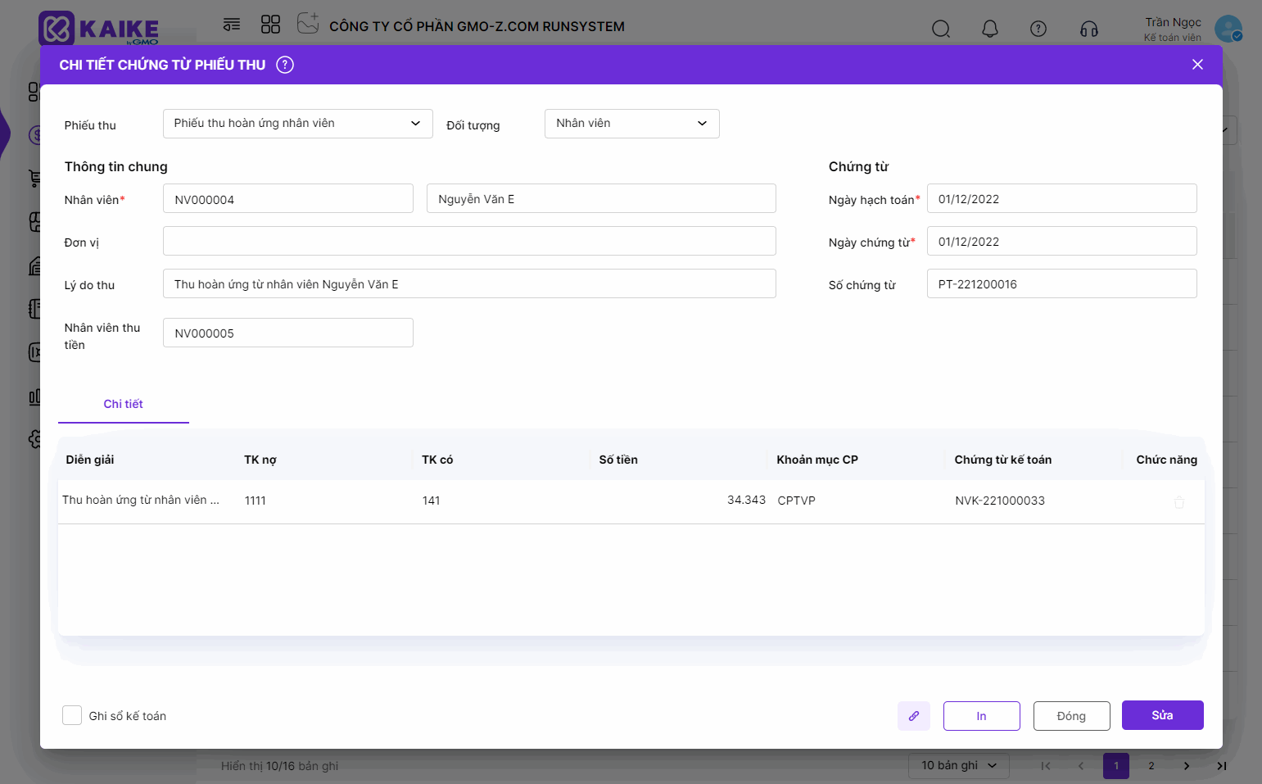Screen dimensions: 1262x784
Task: Click the 34.343 amount cell
Action: point(746,500)
